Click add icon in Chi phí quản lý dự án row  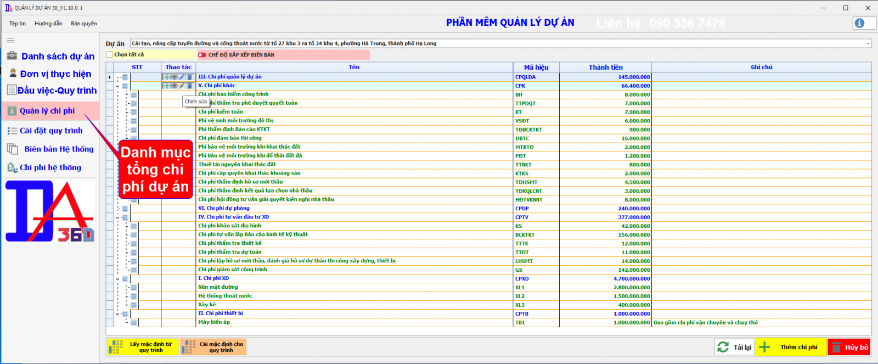[x=166, y=77]
